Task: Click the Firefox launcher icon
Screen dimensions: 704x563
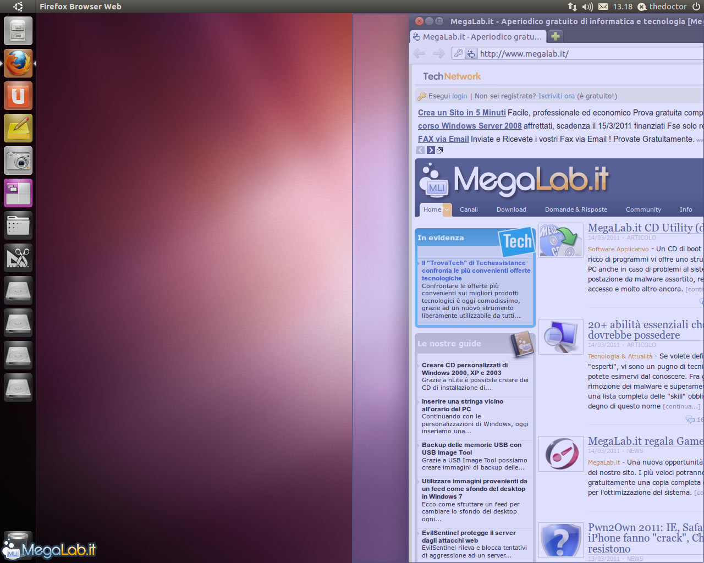Action: coord(18,63)
